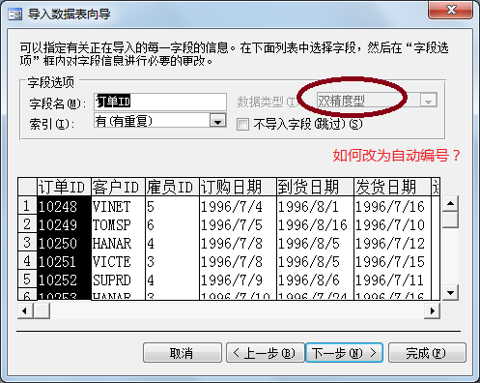
Task: Click the preview's vertical scroll down arrow
Action: (450, 293)
